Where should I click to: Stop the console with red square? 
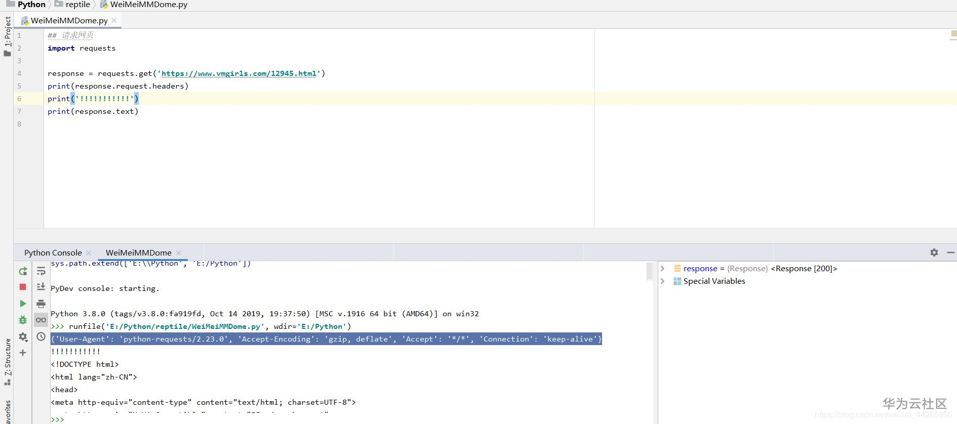pos(23,287)
